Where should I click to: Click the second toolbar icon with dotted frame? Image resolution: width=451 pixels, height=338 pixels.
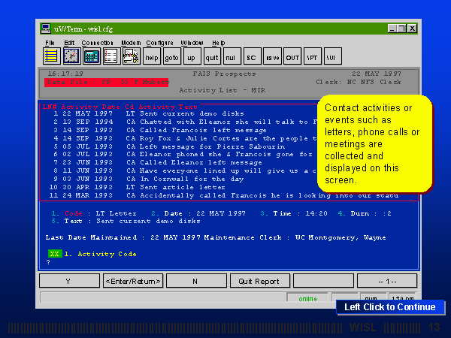[x=71, y=56]
